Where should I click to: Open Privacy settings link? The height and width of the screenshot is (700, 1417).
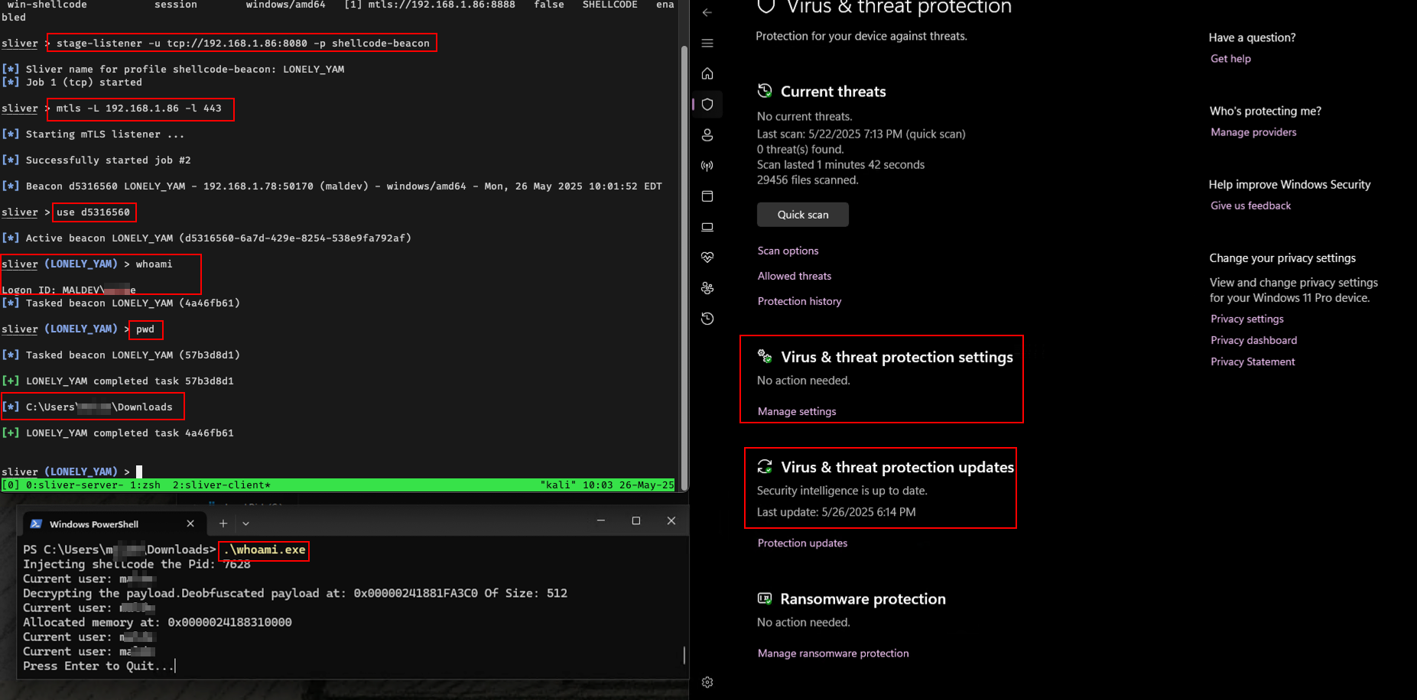point(1246,319)
